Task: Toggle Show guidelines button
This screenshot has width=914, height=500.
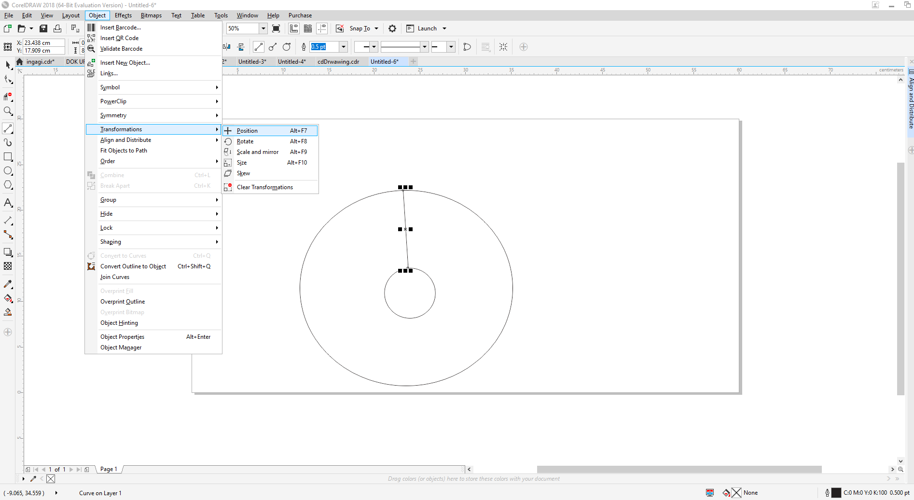Action: (x=322, y=28)
